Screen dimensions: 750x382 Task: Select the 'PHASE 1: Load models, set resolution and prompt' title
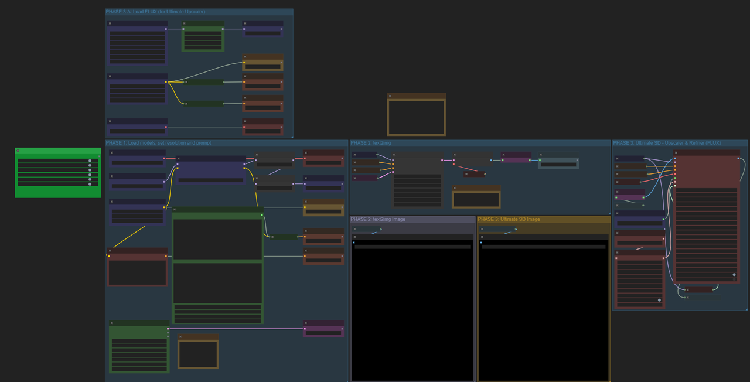[159, 143]
